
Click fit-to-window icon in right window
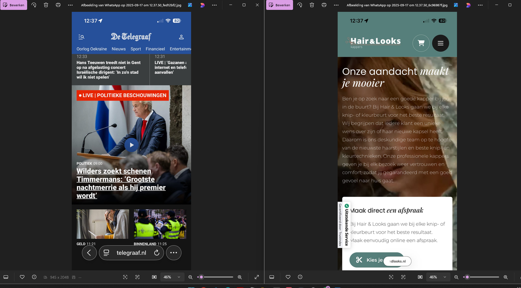coord(420,277)
